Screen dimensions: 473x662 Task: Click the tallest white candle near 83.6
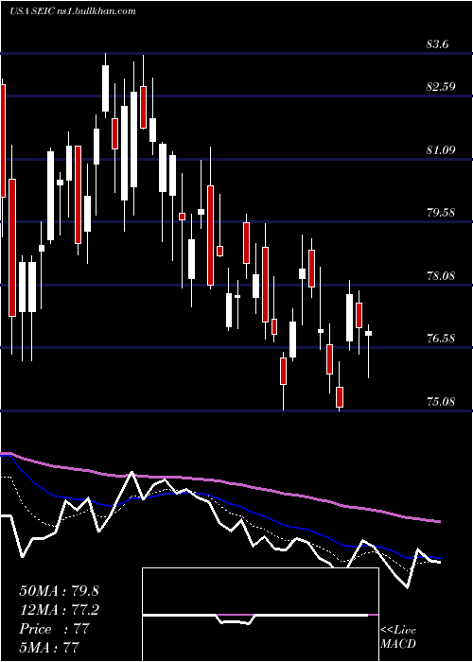click(105, 88)
